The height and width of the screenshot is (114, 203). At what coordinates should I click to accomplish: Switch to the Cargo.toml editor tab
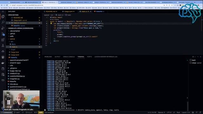(69, 11)
